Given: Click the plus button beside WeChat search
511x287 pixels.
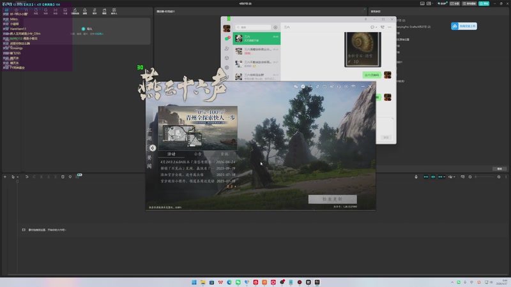Looking at the screenshot, I should [x=275, y=27].
